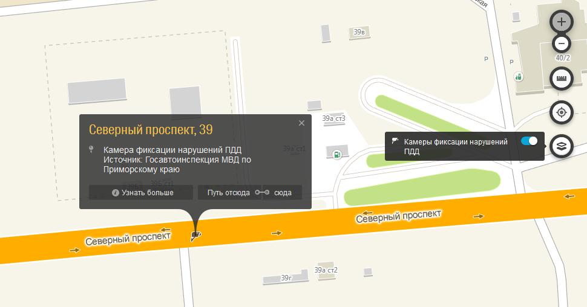The image size is (587, 307).
Task: Select сюда route destination option
Action: point(282,193)
